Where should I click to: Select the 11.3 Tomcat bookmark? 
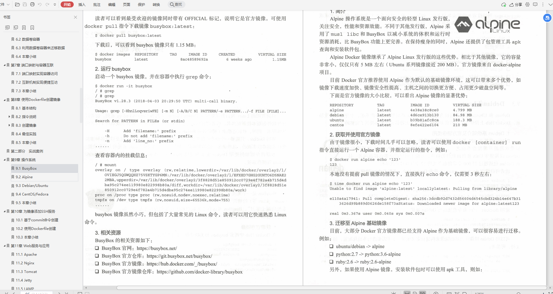26,271
